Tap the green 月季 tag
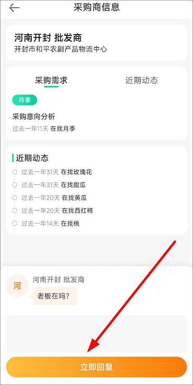The image size is (193, 385). [25, 100]
